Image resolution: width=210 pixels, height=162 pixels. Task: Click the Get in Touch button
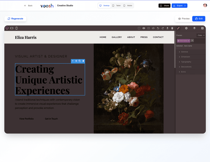tap(51, 119)
